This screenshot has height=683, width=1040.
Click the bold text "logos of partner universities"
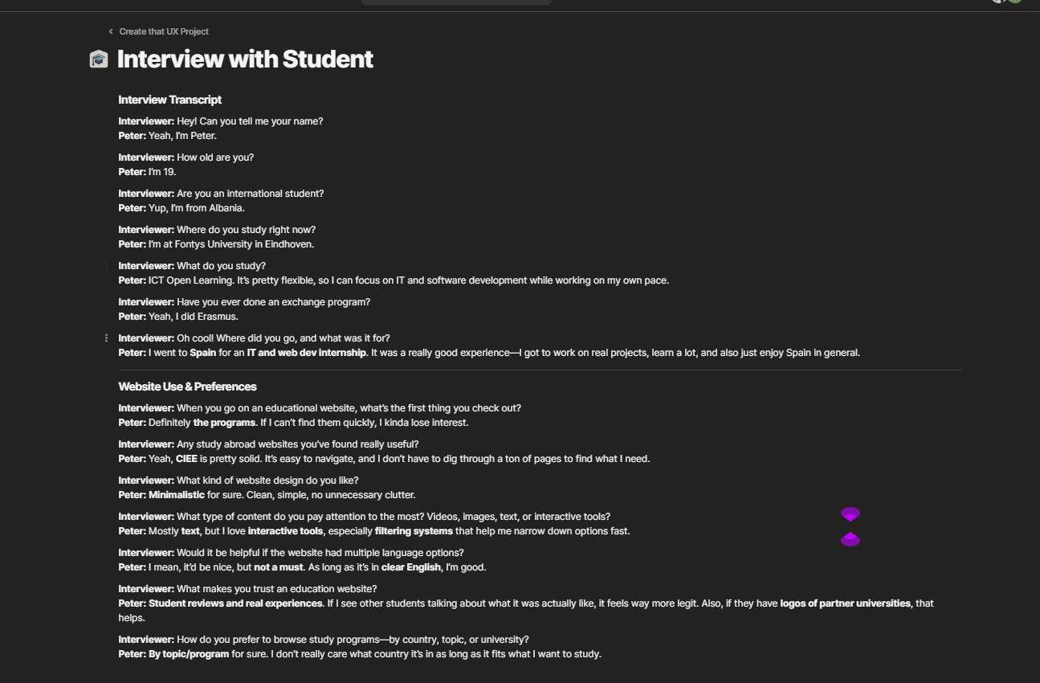[845, 603]
